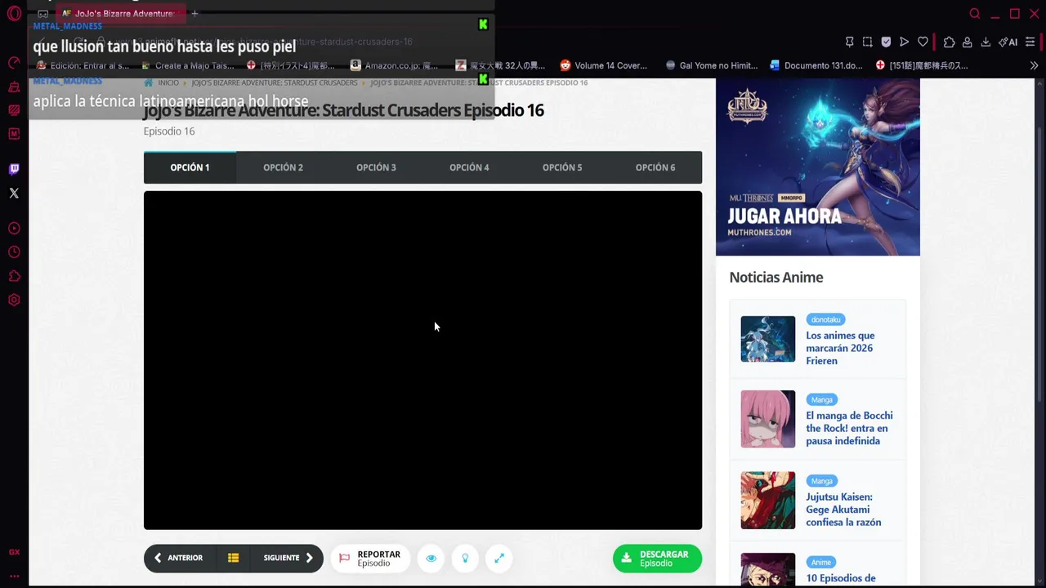
Task: Open the AI assistant button
Action: click(x=1008, y=42)
